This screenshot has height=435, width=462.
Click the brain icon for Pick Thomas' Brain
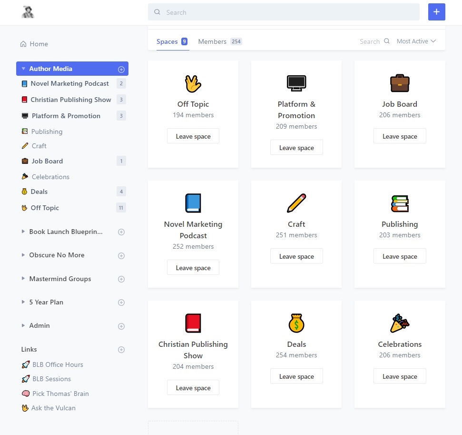[26, 394]
